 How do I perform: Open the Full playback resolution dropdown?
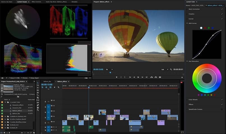[164, 69]
